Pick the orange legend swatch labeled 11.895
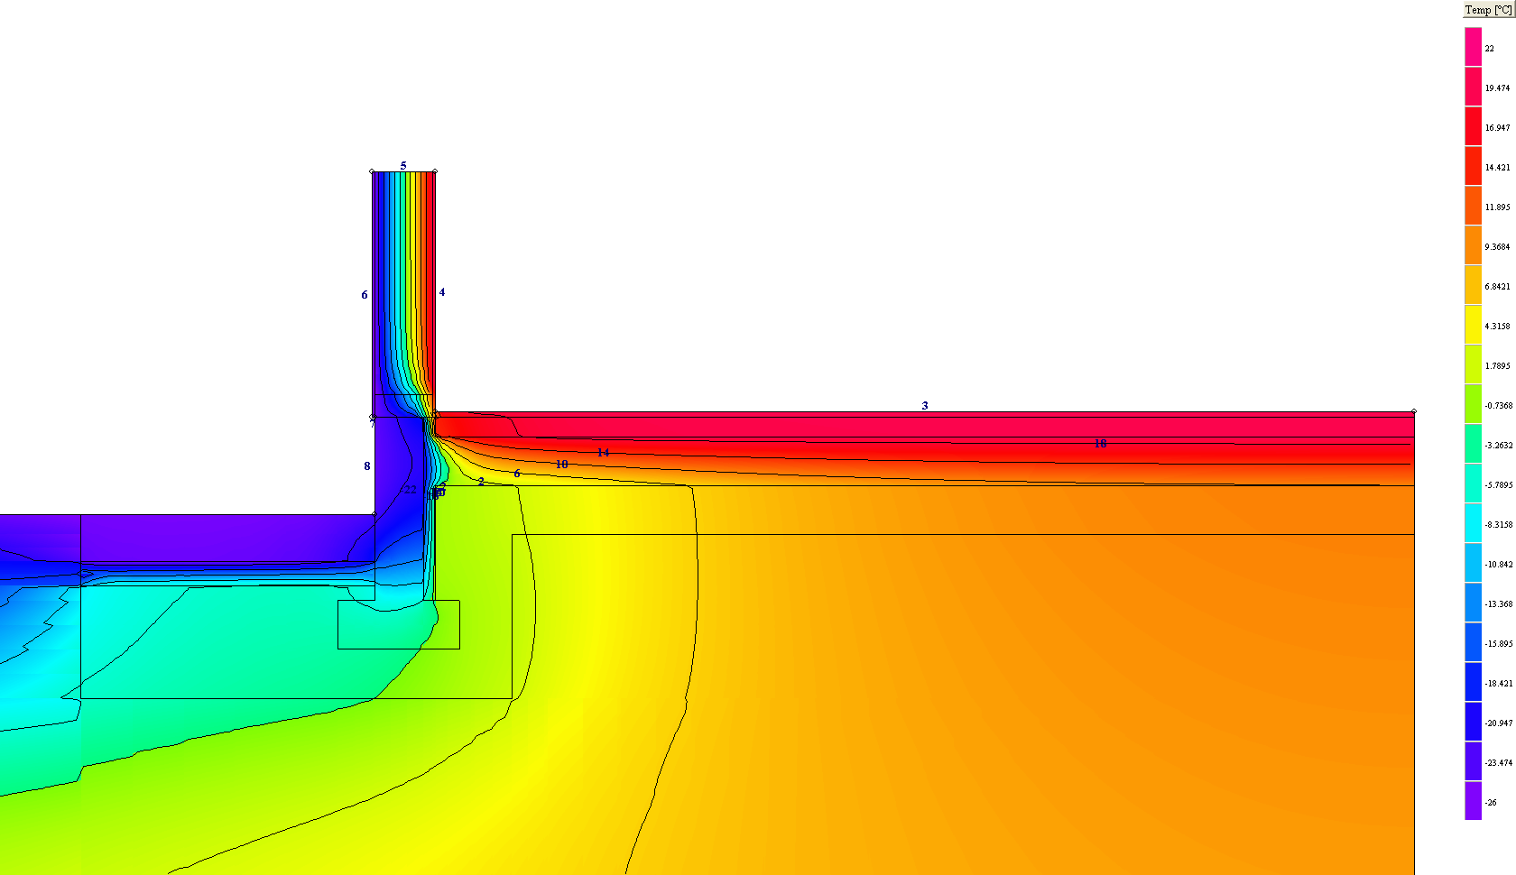This screenshot has width=1516, height=875. click(x=1473, y=206)
